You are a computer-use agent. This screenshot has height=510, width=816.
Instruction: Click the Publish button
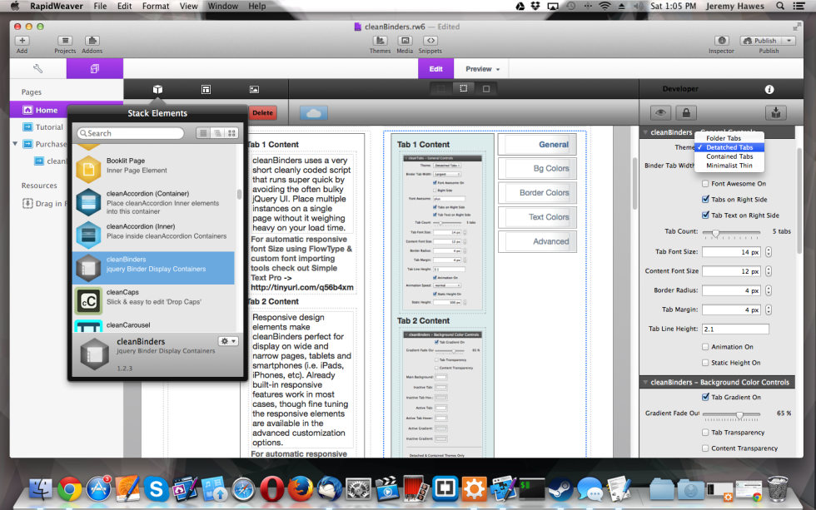[x=761, y=41]
